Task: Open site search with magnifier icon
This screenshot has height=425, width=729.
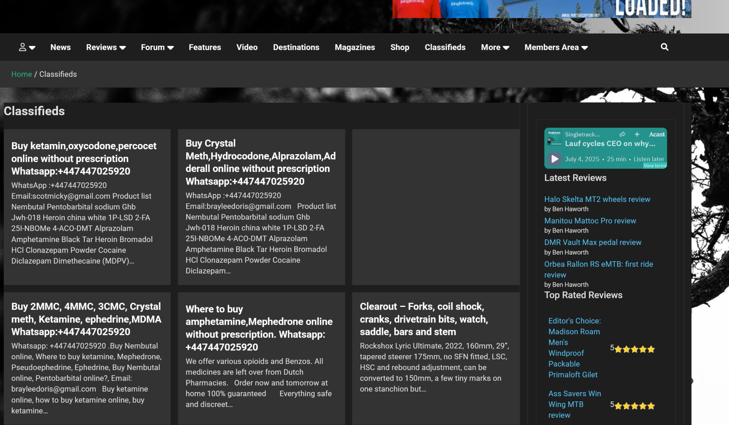Action: tap(664, 47)
